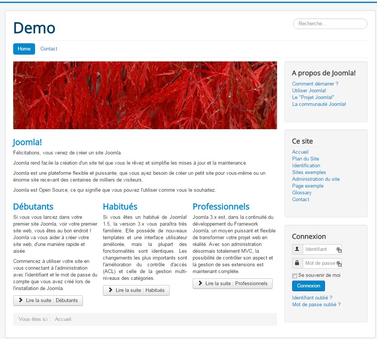Click the Se souvenir de moi label
The height and width of the screenshot is (339, 377).
(x=319, y=275)
